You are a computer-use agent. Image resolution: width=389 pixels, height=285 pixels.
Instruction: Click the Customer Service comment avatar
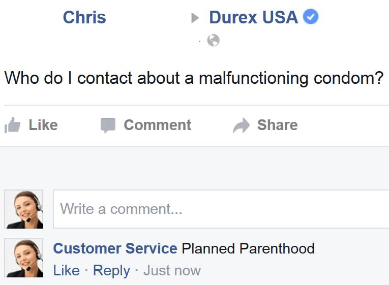[24, 258]
